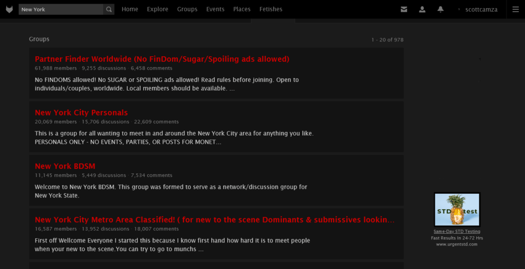Open the Places menu
Image resolution: width=525 pixels, height=269 pixels.
point(242,9)
